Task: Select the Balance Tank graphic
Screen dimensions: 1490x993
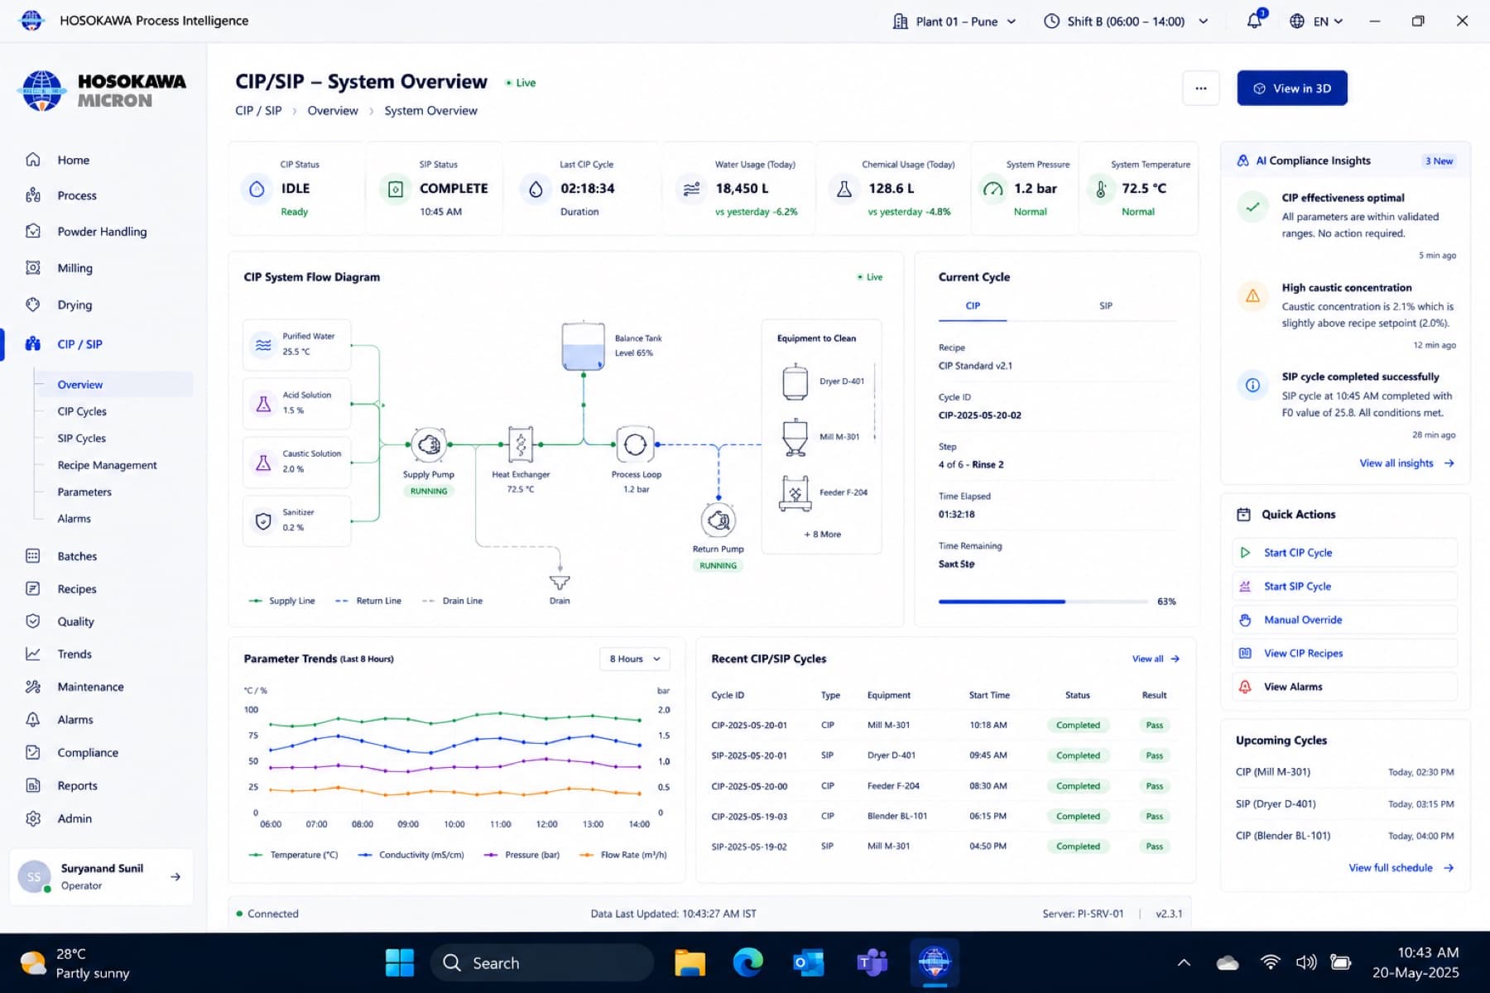Action: click(584, 346)
